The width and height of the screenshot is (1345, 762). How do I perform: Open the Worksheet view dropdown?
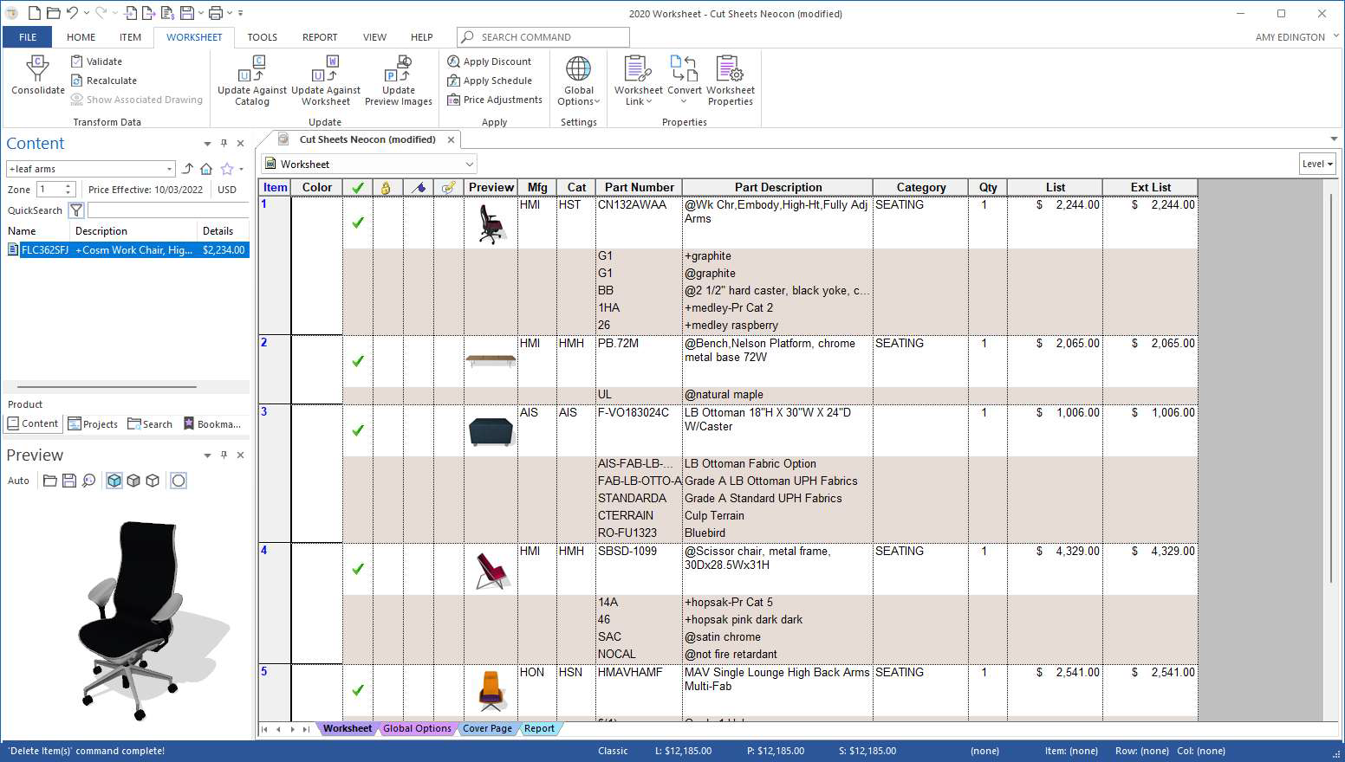469,165
